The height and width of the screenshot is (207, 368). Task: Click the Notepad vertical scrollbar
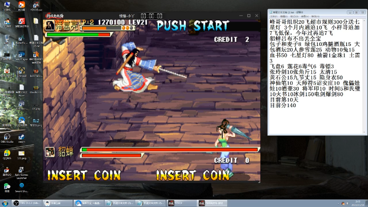point(364,76)
